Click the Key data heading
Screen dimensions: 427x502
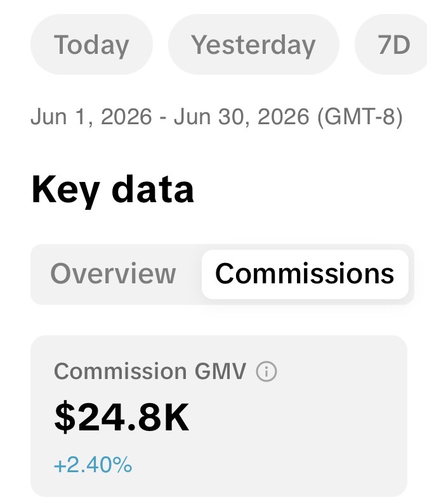(x=112, y=190)
